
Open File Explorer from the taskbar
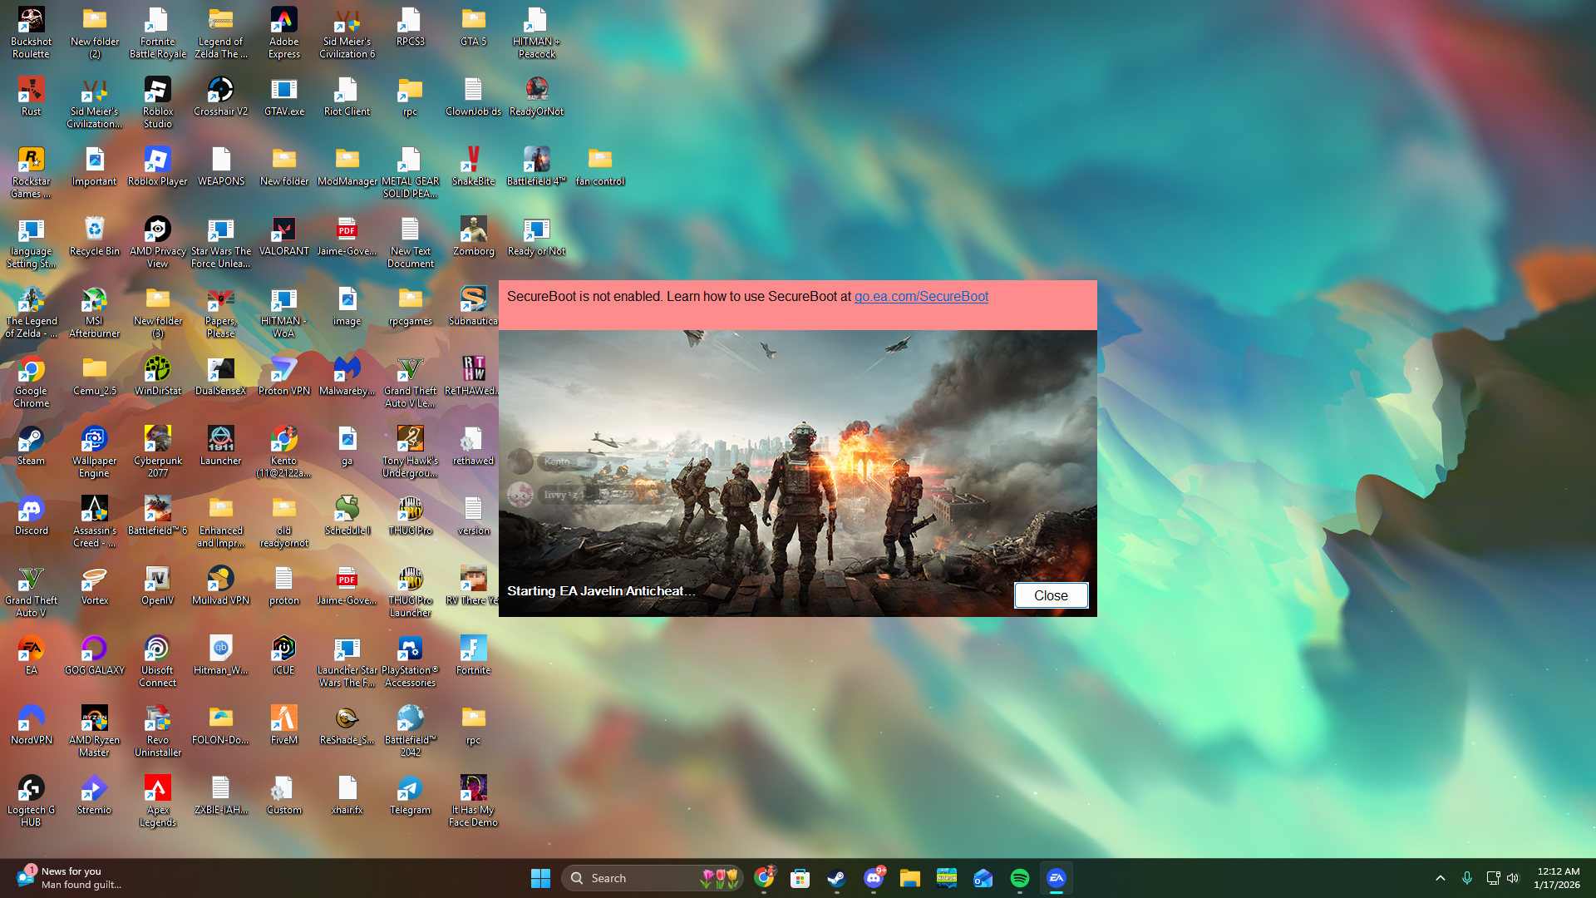click(909, 878)
